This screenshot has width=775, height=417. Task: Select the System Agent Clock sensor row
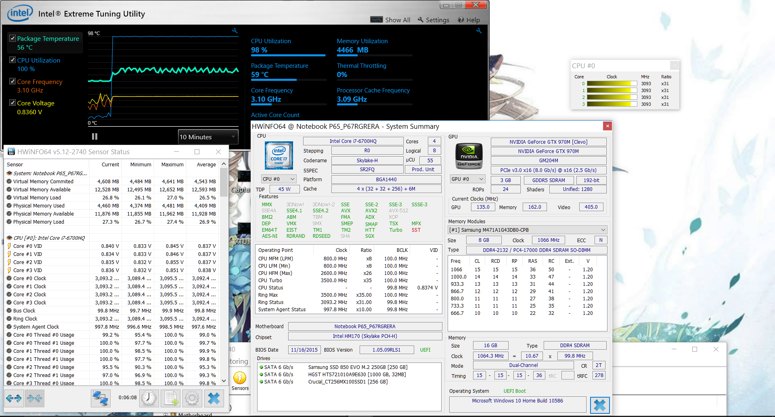coord(112,327)
